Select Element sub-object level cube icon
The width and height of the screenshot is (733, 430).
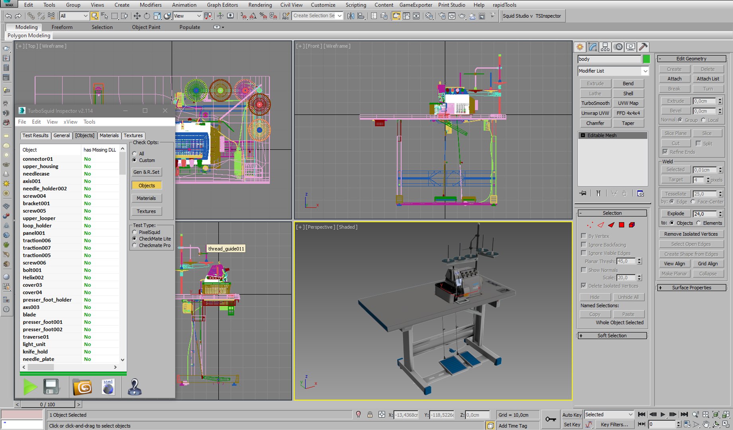coord(632,225)
